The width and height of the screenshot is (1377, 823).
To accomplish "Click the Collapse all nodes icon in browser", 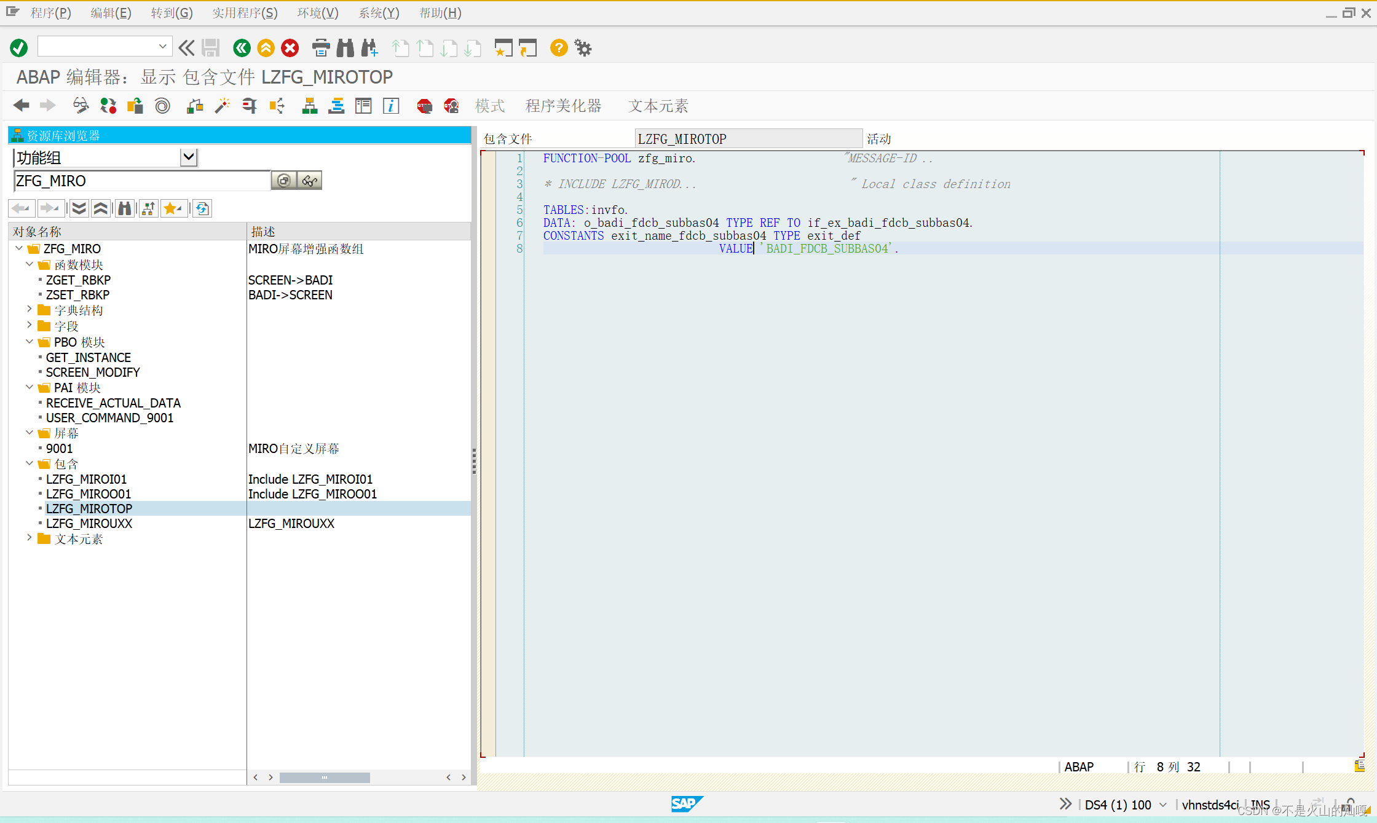I will point(100,208).
